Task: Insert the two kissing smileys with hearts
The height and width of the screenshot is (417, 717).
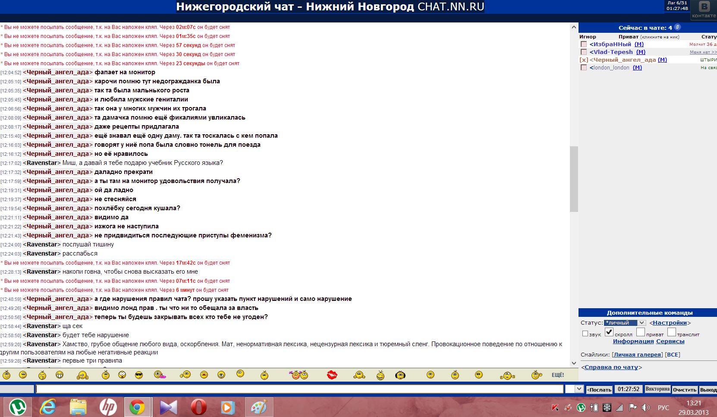Action: [x=299, y=375]
